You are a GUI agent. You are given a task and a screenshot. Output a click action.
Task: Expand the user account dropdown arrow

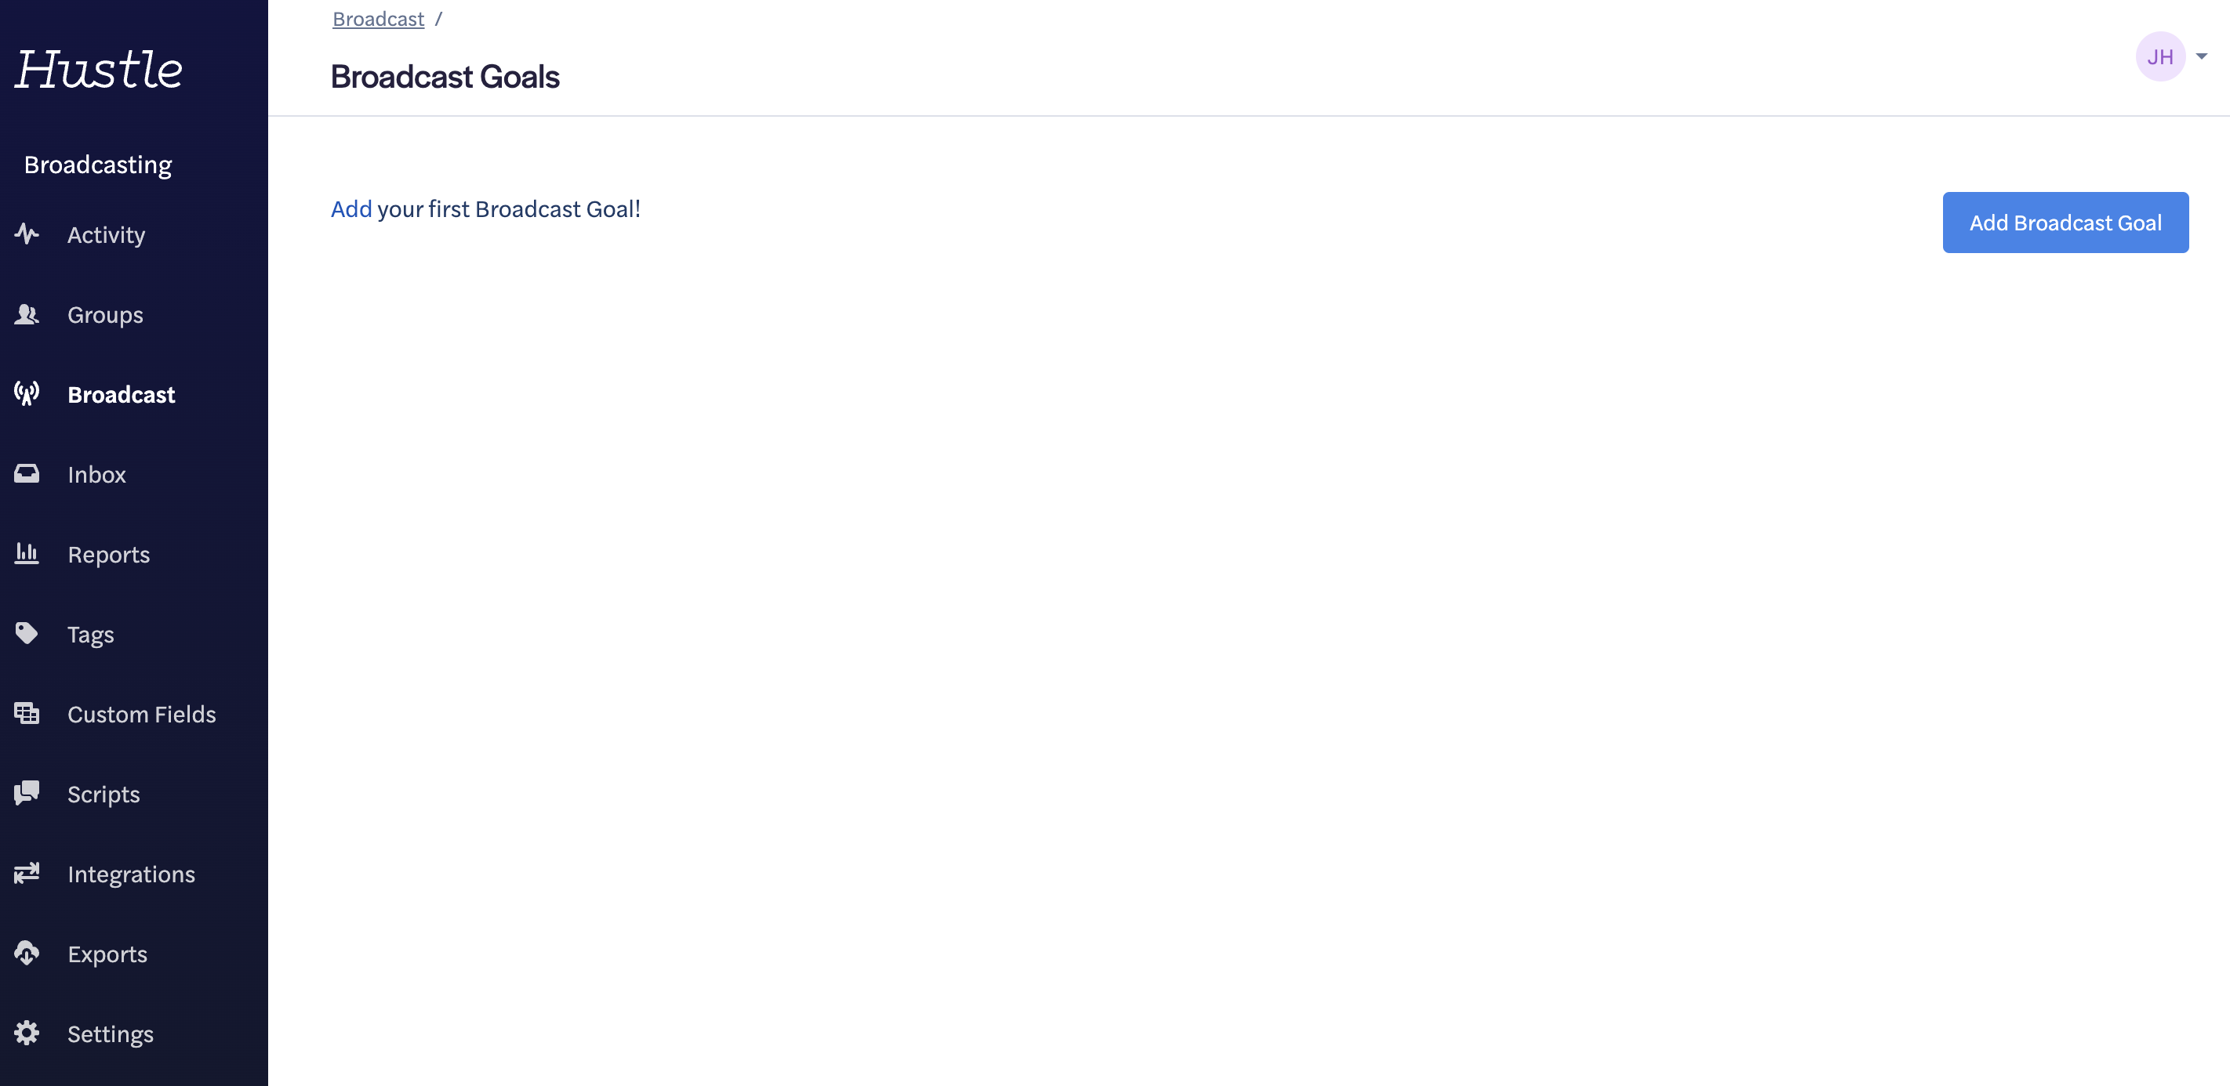pos(2202,56)
